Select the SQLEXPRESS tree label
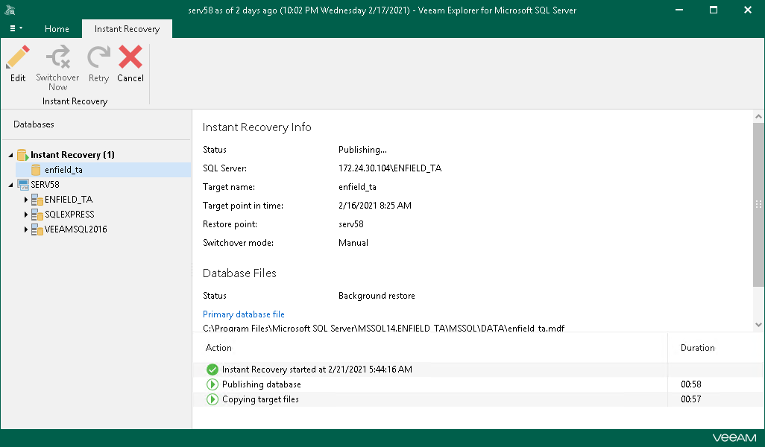The image size is (765, 447). pyautogui.click(x=69, y=215)
